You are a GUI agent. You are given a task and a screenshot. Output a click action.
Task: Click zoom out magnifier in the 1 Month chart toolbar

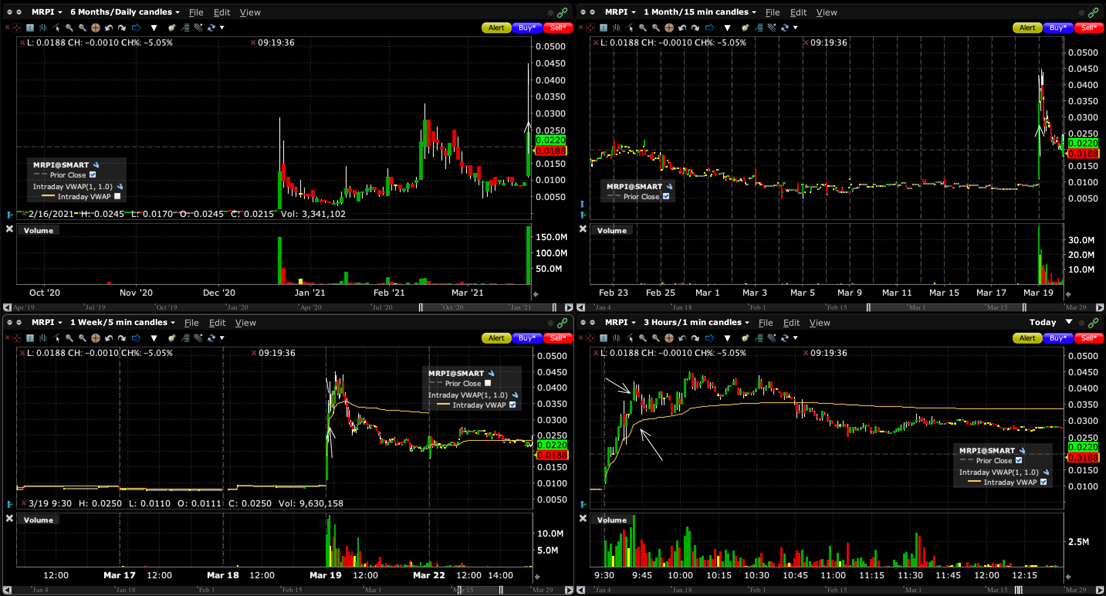[x=656, y=28]
